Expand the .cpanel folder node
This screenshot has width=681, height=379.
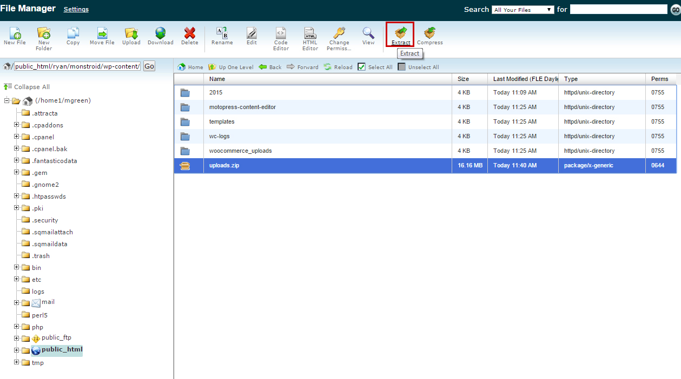(17, 137)
